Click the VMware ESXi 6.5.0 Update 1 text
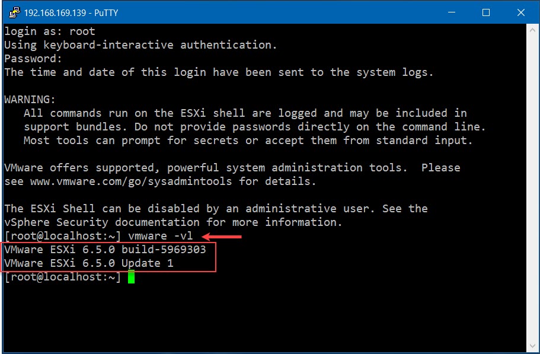540x354 pixels. [88, 263]
